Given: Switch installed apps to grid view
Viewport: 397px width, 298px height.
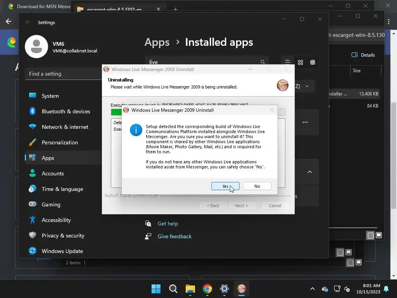Looking at the screenshot, I should tap(300, 62).
